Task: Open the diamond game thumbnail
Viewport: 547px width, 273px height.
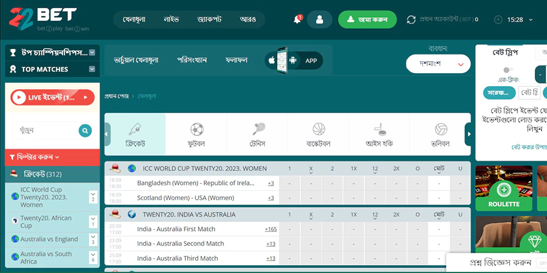Action: point(511,235)
